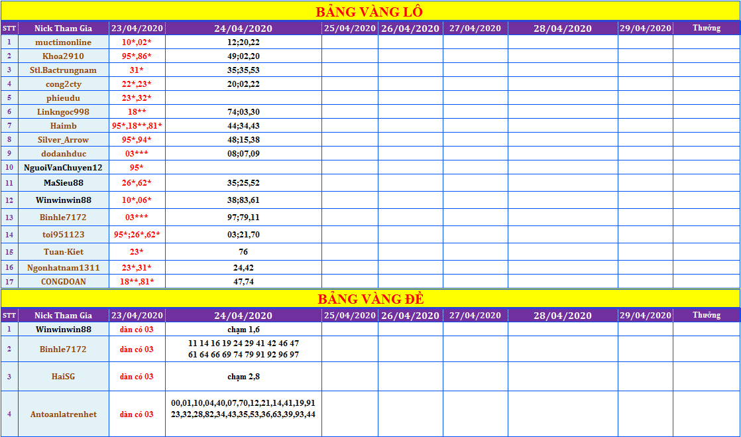Select the nick "toi951123"
This screenshot has height=437, width=741.
(64, 235)
